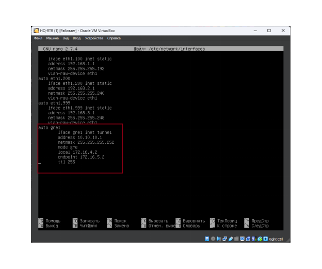The image size is (322, 269).
Task: Click the К строке shortcut in nano
Action: point(227,226)
